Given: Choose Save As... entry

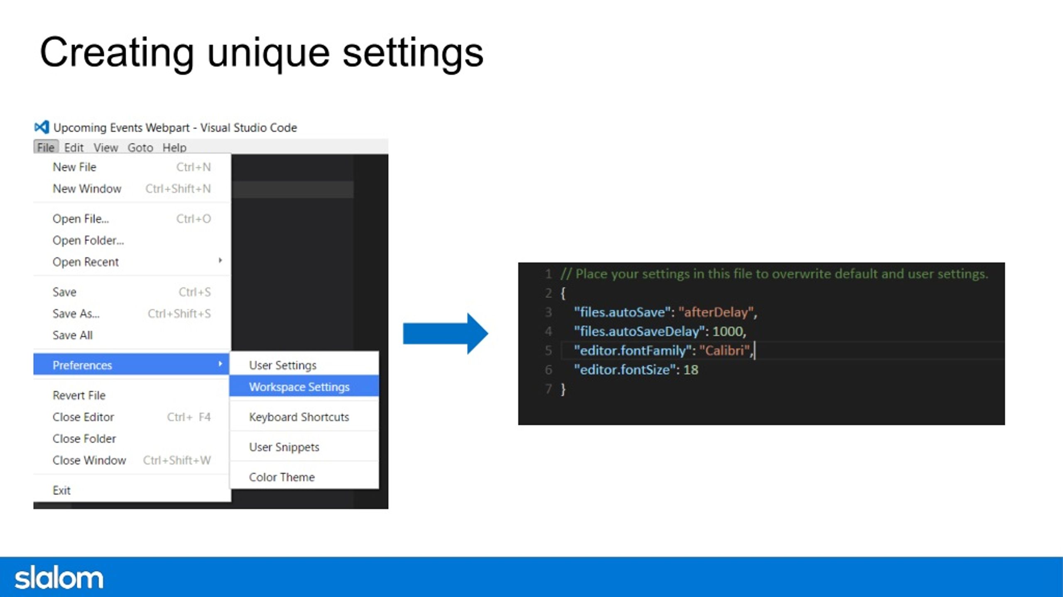Looking at the screenshot, I should click(132, 314).
